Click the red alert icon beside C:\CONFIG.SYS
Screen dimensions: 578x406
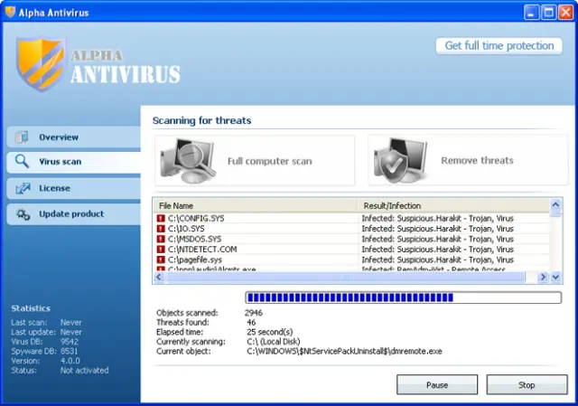pos(161,218)
